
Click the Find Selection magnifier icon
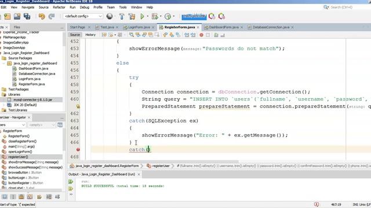132,35
